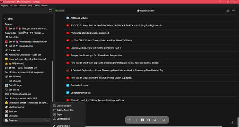Open Gratitude Journal bookmark
The image size is (239, 127).
click(x=79, y=85)
